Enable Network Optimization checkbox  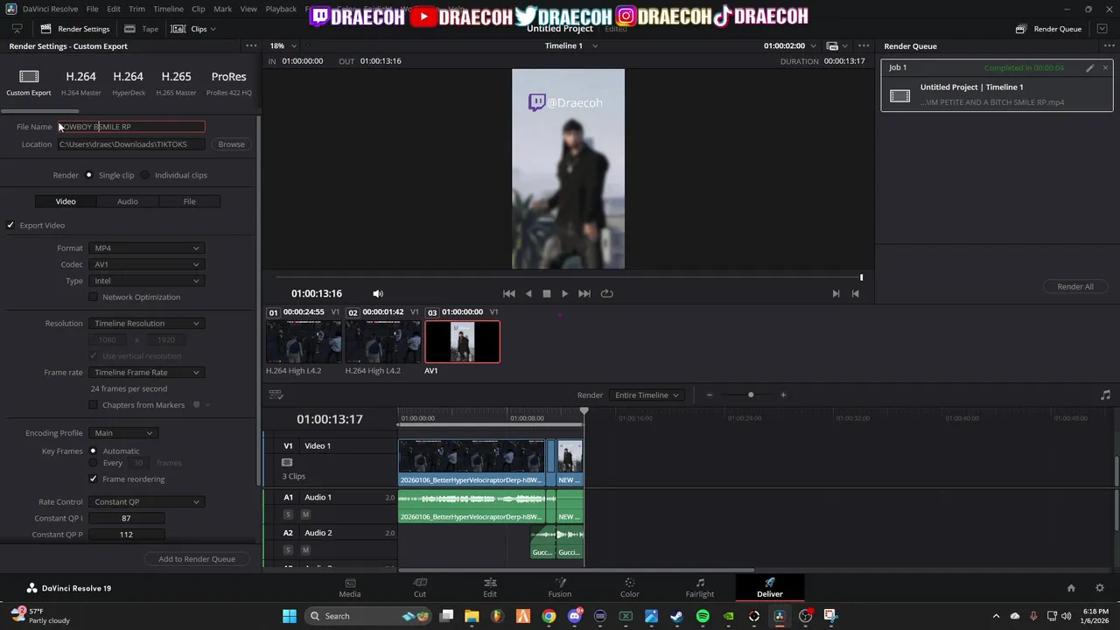click(x=94, y=297)
